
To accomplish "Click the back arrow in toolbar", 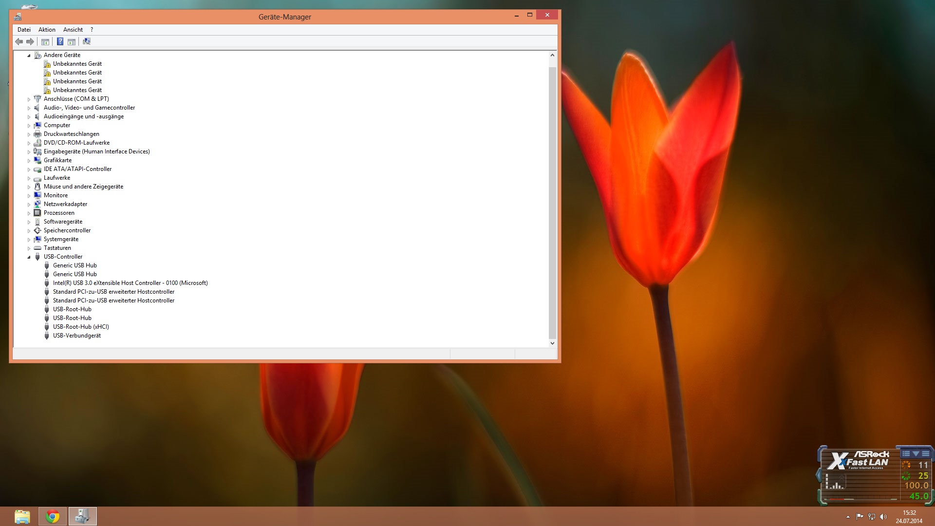I will 19,41.
